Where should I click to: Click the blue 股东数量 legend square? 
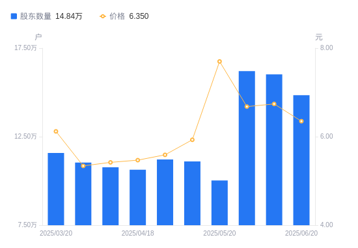[x=14, y=16]
